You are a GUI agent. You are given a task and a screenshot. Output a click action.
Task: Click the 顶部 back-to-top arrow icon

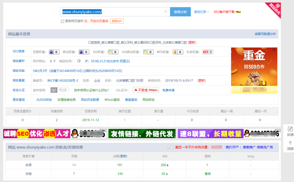tap(290, 143)
